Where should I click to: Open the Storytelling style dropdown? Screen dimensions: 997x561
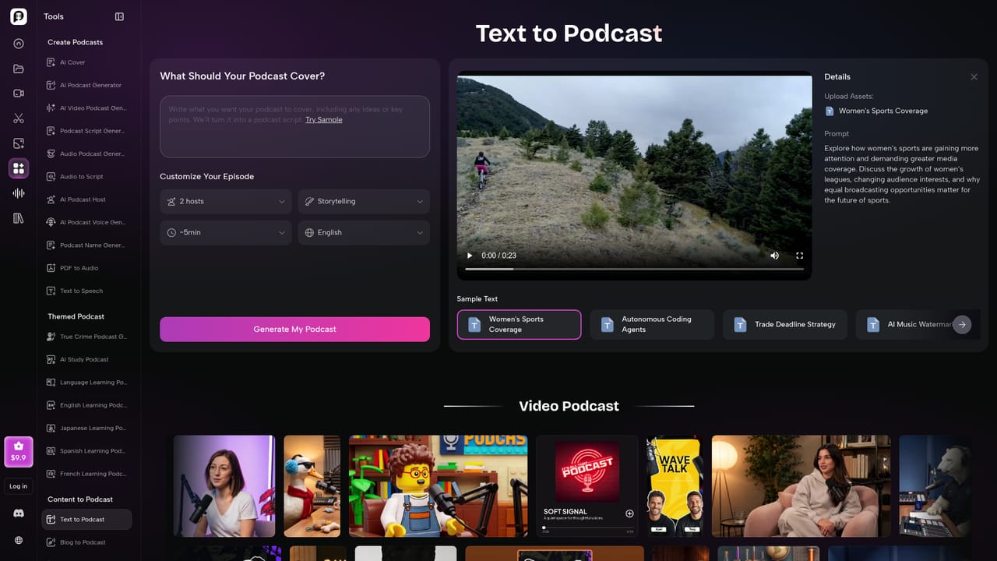tap(364, 201)
